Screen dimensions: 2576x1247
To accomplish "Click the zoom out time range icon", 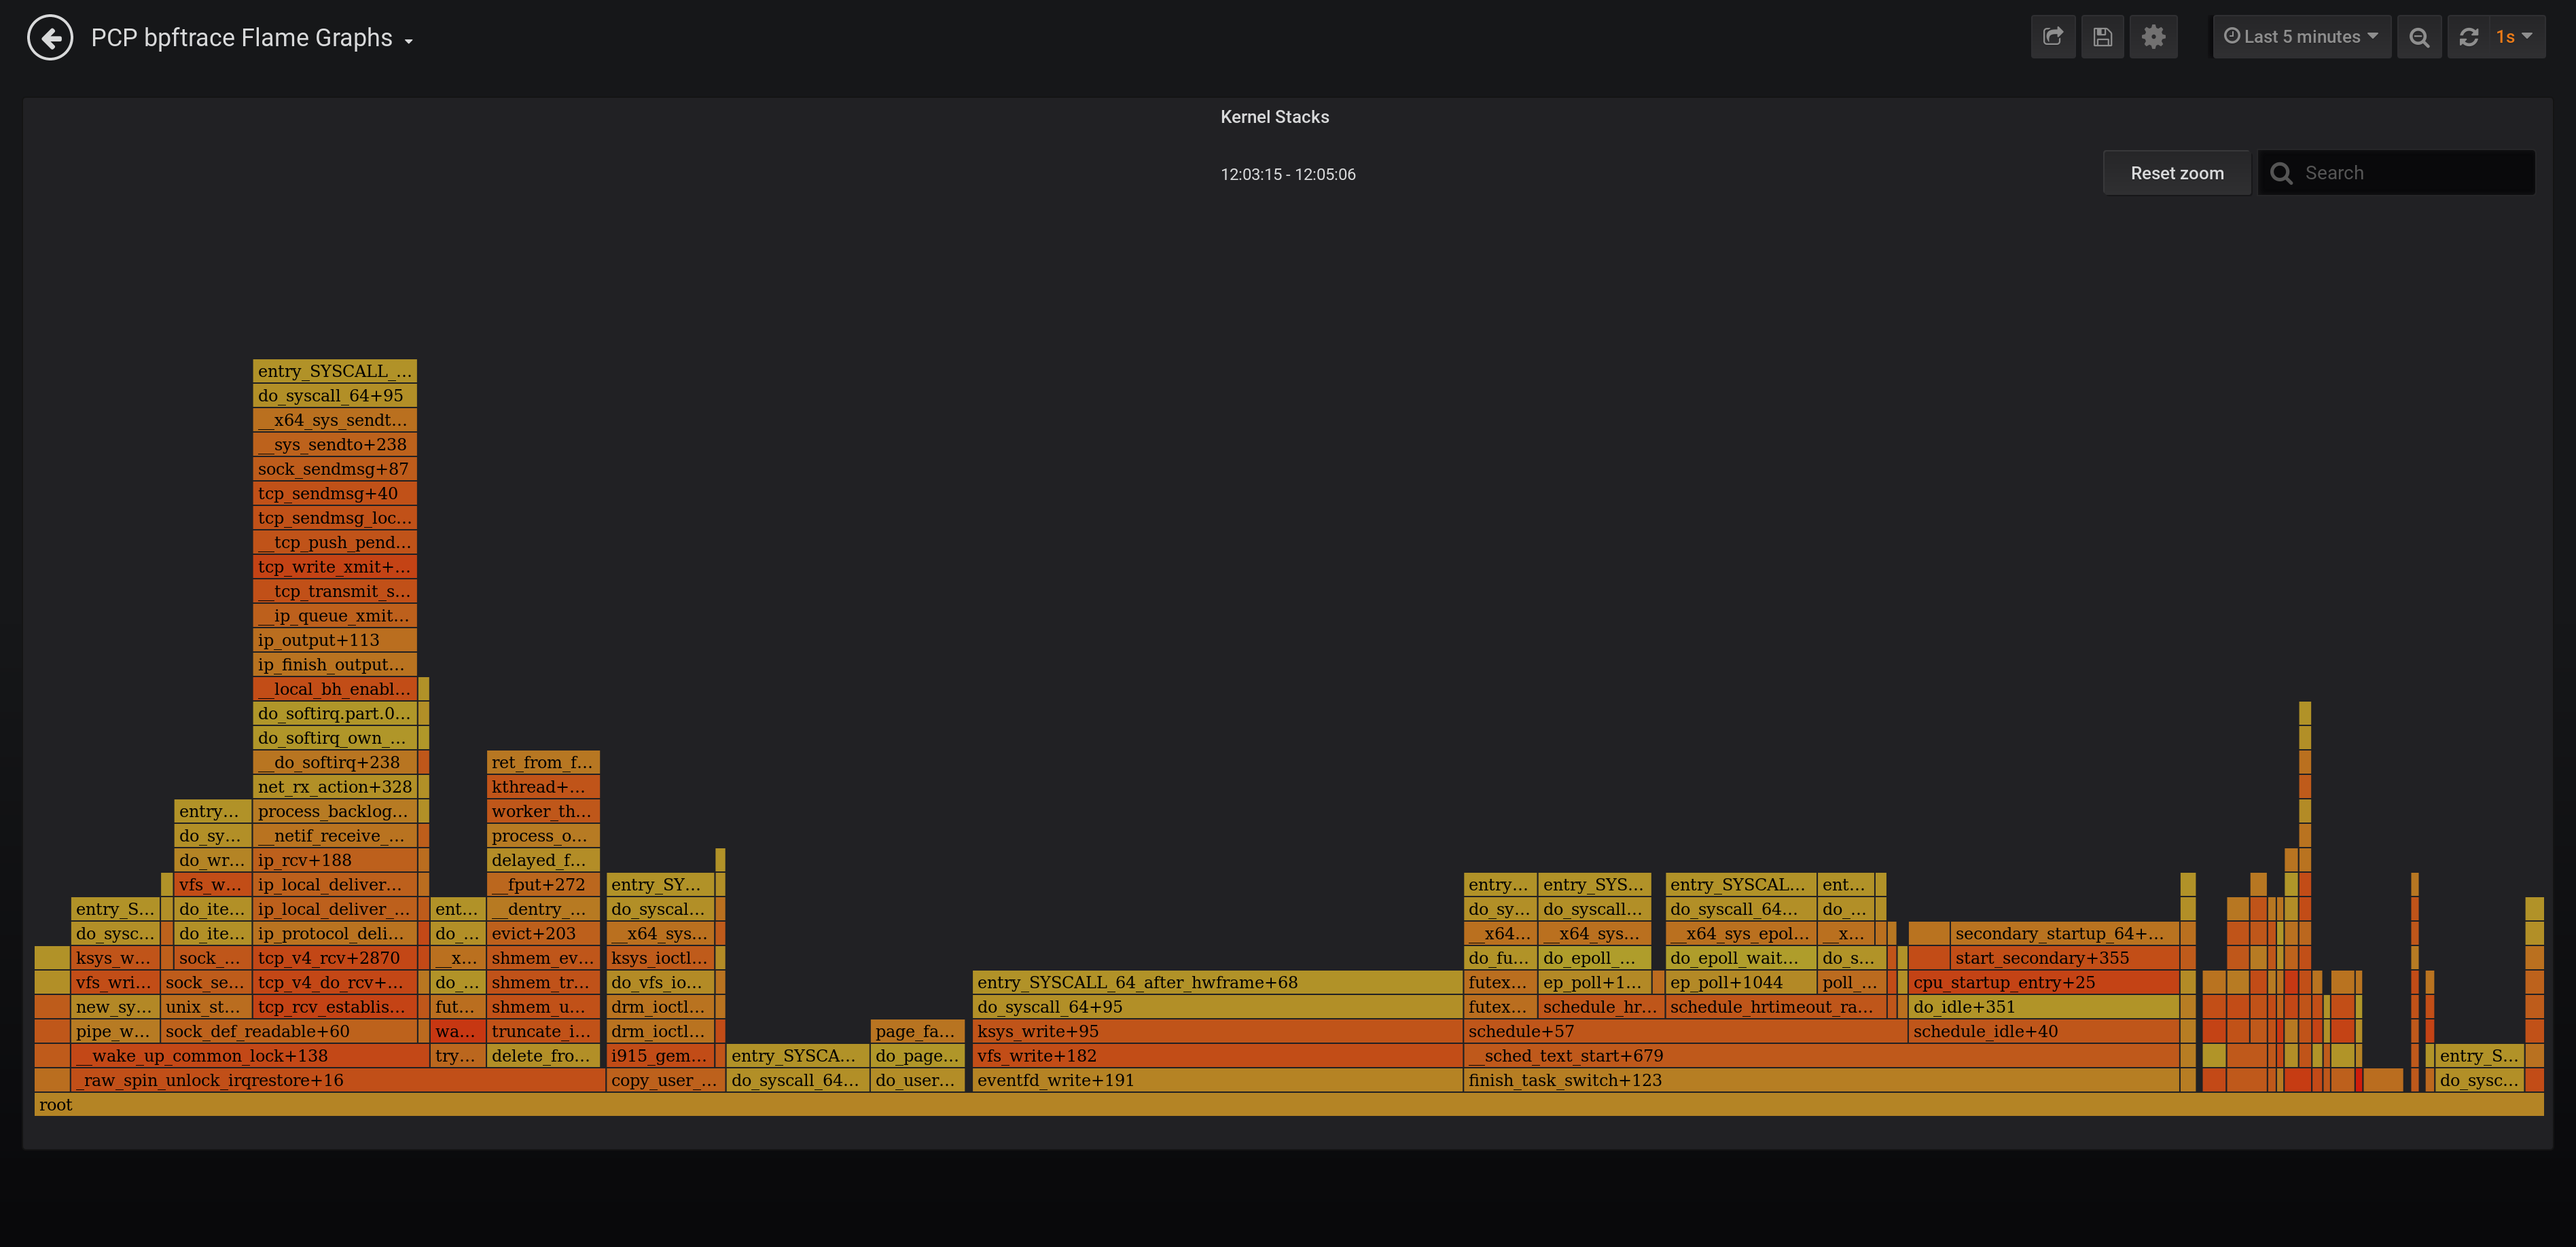I will (x=2420, y=36).
